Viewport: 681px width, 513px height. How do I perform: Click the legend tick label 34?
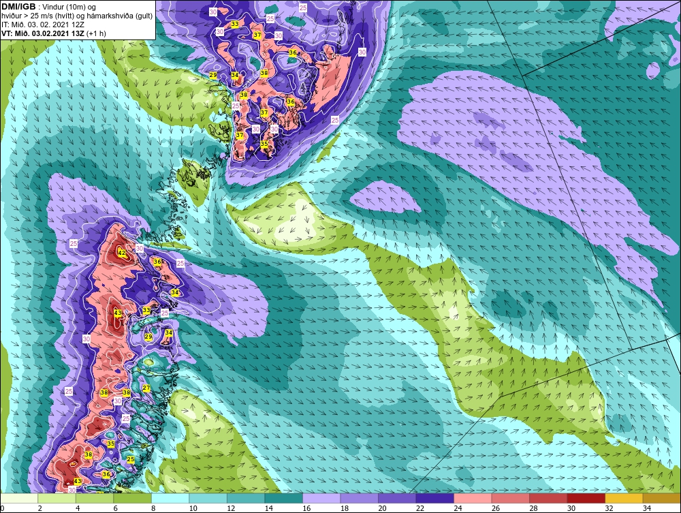point(646,508)
